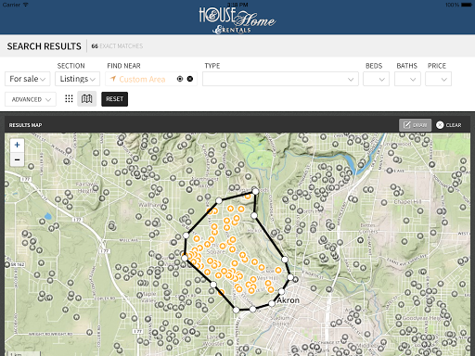Open the Beds dropdown
The width and height of the screenshot is (475, 356).
click(376, 79)
